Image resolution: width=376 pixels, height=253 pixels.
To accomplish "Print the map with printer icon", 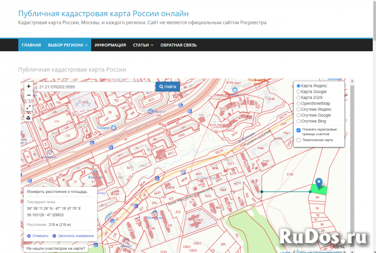I will pyautogui.click(x=29, y=118).
